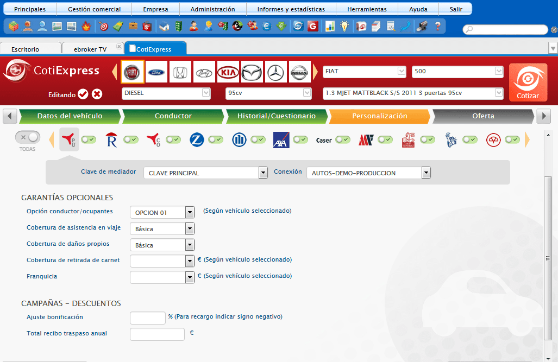Viewport: 558px width, 362px height.
Task: Go to the Conductor step
Action: coord(173,116)
